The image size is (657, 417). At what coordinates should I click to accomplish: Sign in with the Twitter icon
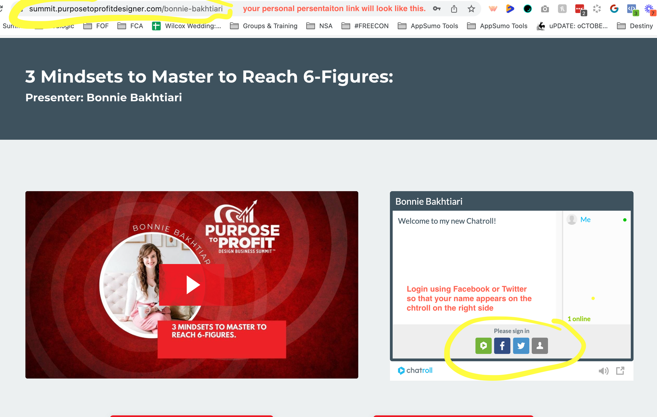pos(521,345)
